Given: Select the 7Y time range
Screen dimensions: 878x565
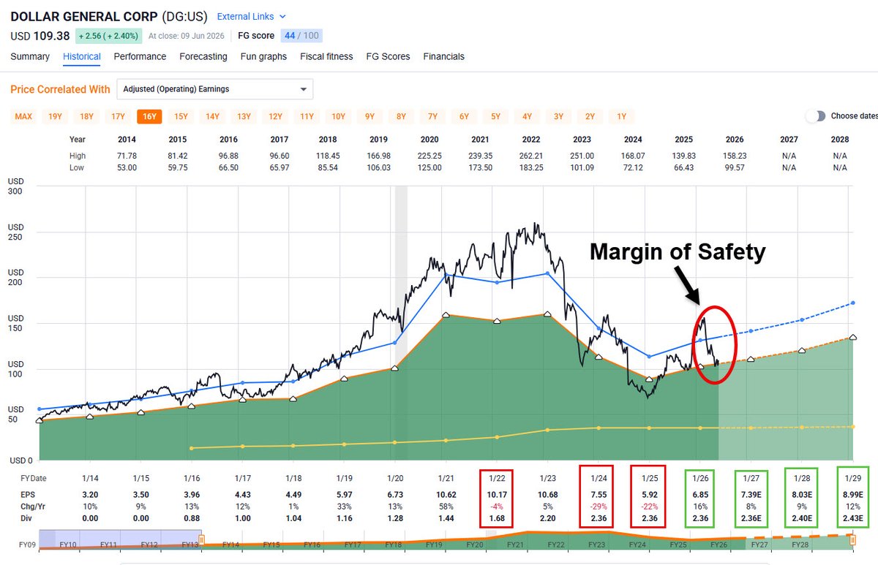Looking at the screenshot, I should pos(432,116).
